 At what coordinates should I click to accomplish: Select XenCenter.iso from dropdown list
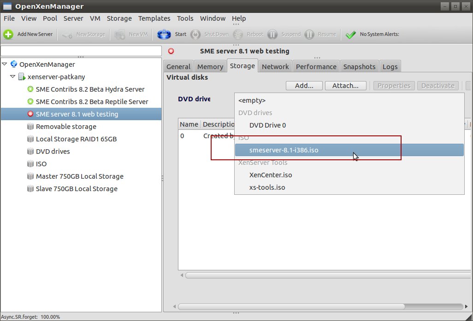coord(349,175)
